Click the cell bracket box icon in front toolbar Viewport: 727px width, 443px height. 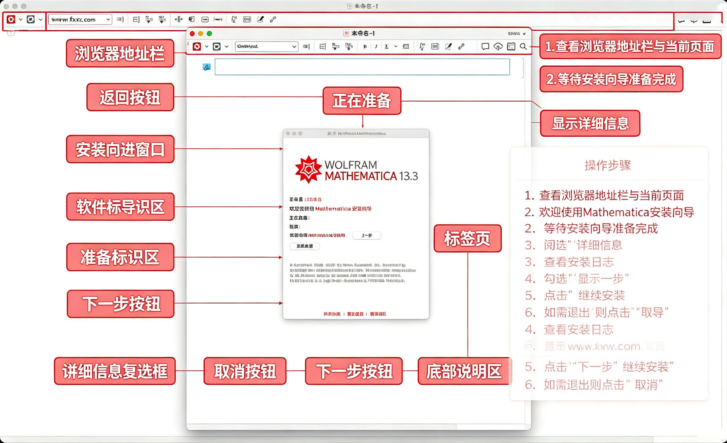[x=323, y=47]
